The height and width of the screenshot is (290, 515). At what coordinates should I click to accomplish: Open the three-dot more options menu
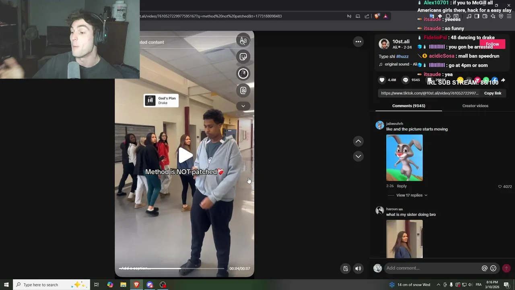358,41
